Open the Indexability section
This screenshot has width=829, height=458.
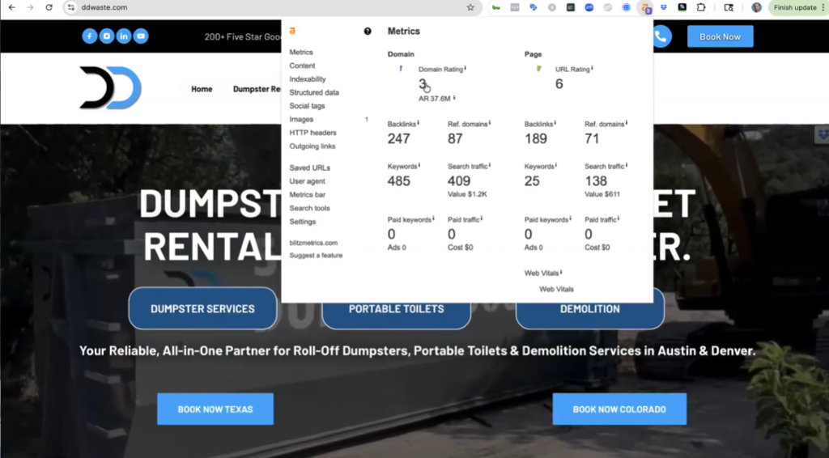(308, 79)
